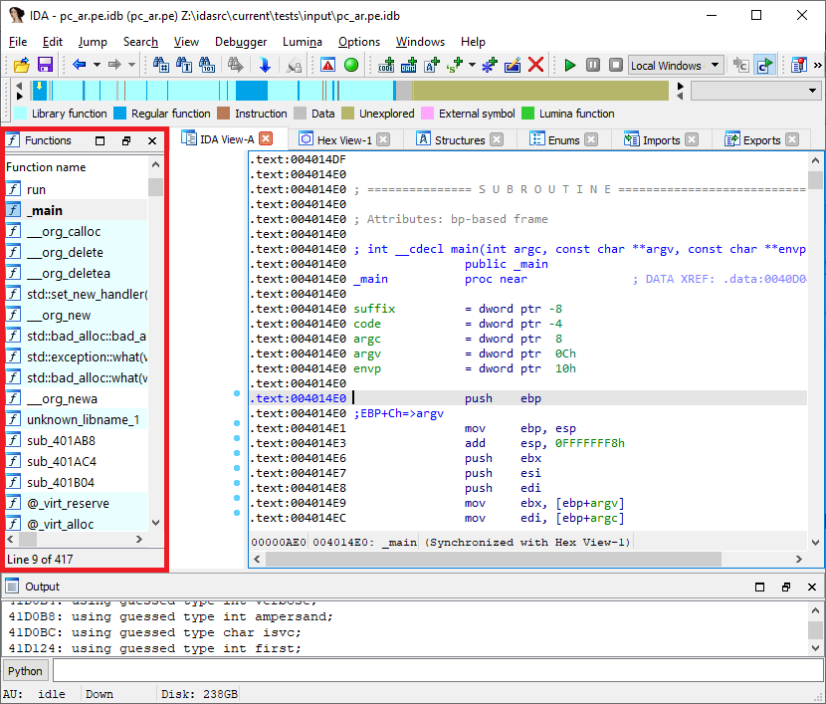Switch to the Exports tab
Viewport: 826px width, 704px height.
pos(761,140)
